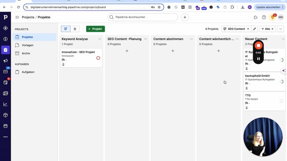Click the green + Projekt button

(x=95, y=29)
